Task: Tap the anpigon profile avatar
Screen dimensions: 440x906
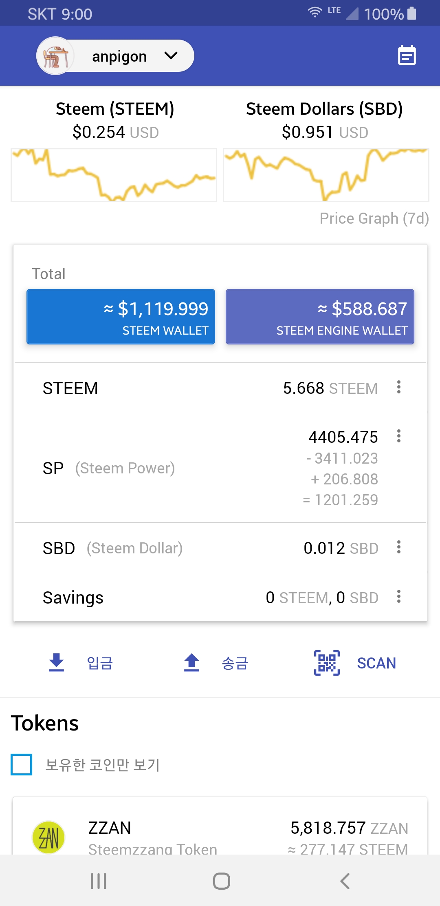Action: click(55, 56)
